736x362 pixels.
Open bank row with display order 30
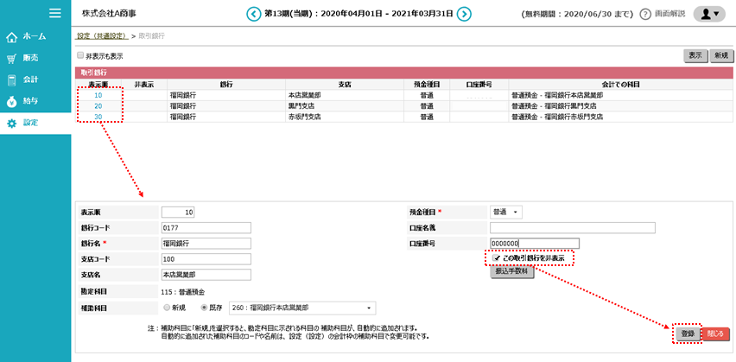(98, 117)
